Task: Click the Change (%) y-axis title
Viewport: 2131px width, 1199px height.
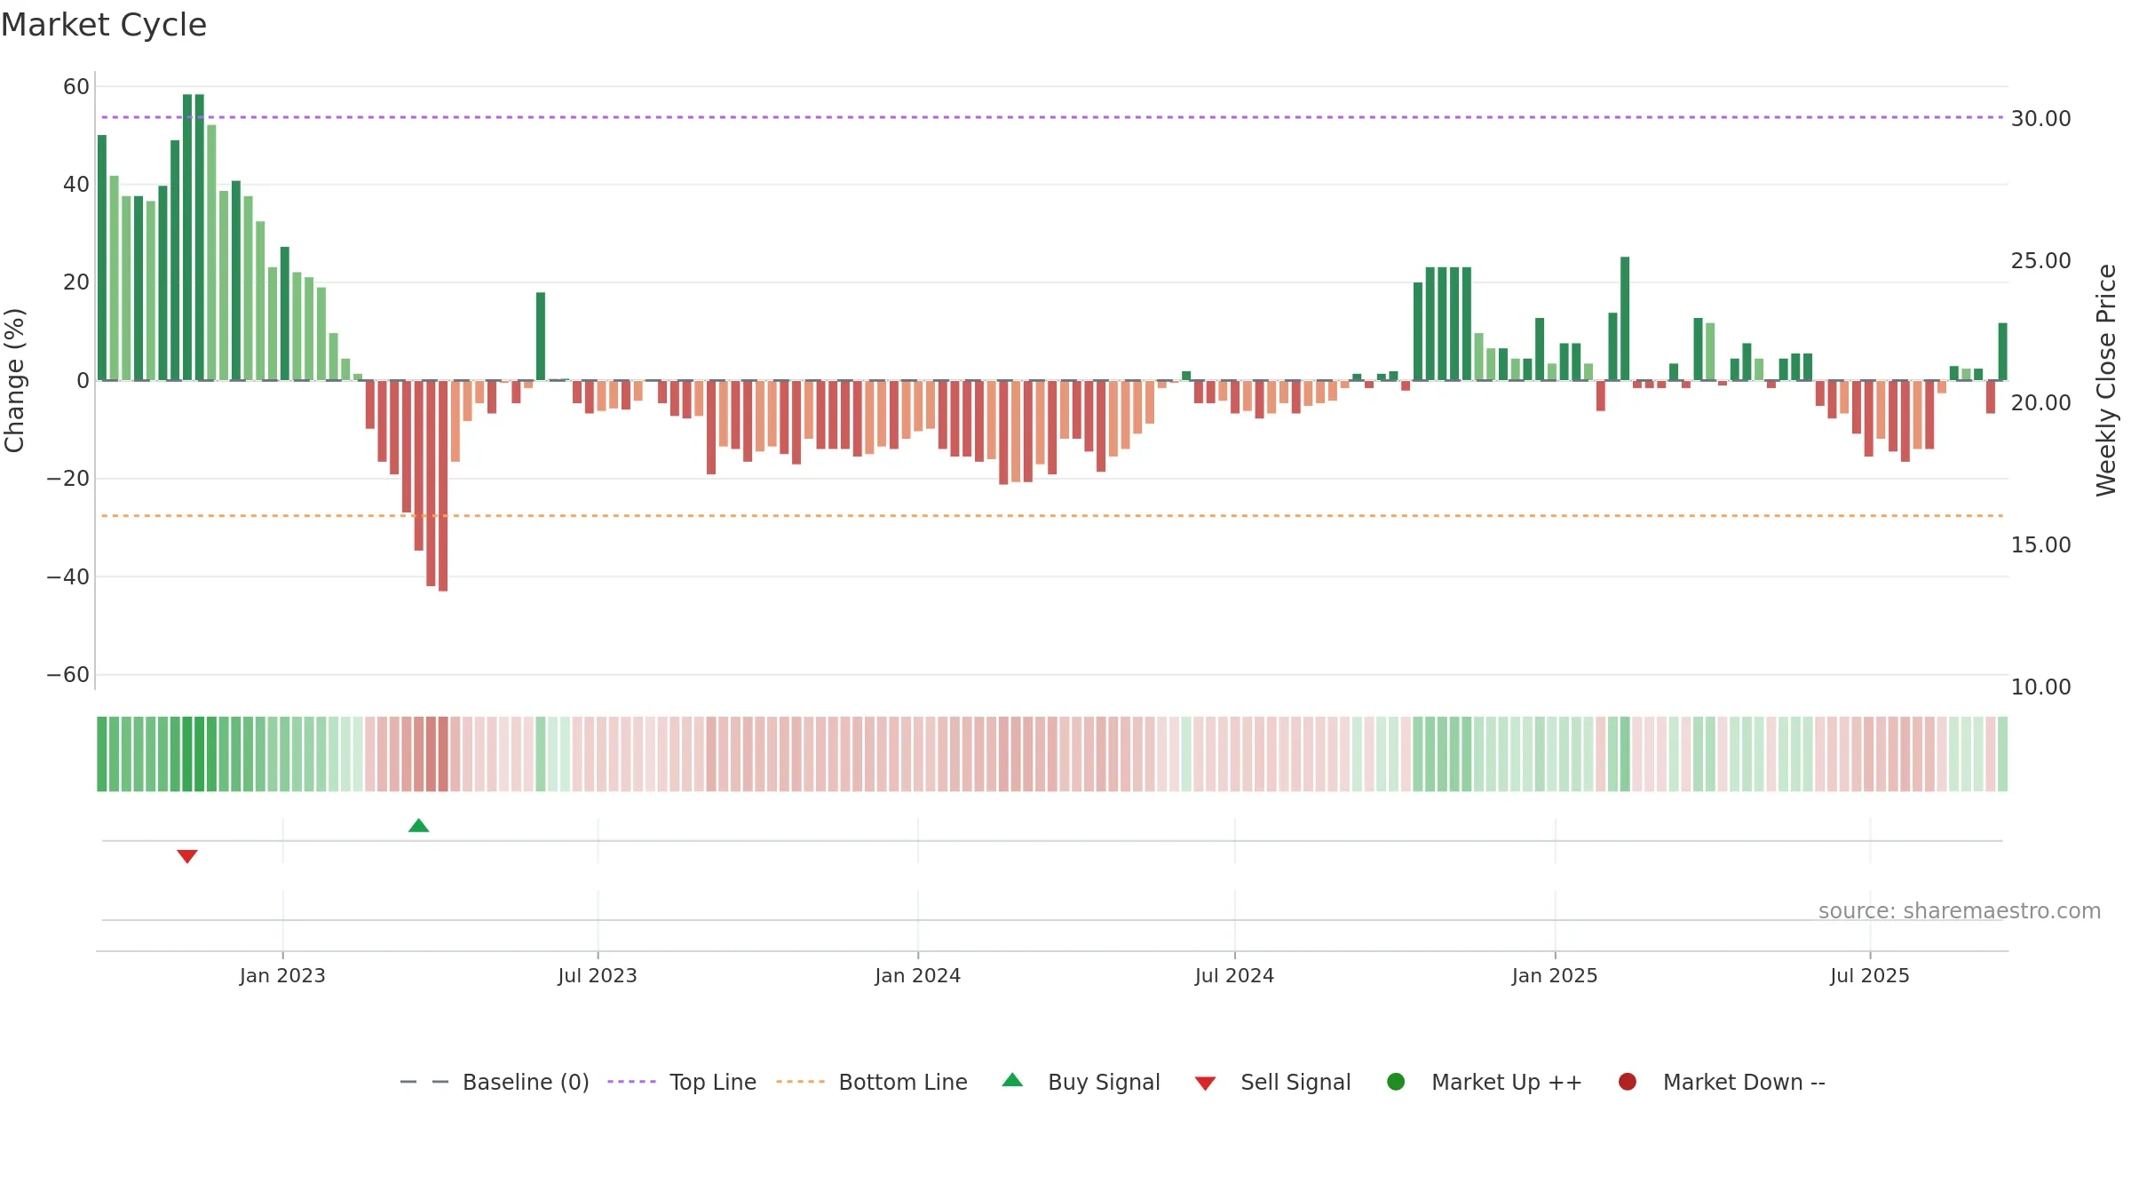Action: [14, 380]
